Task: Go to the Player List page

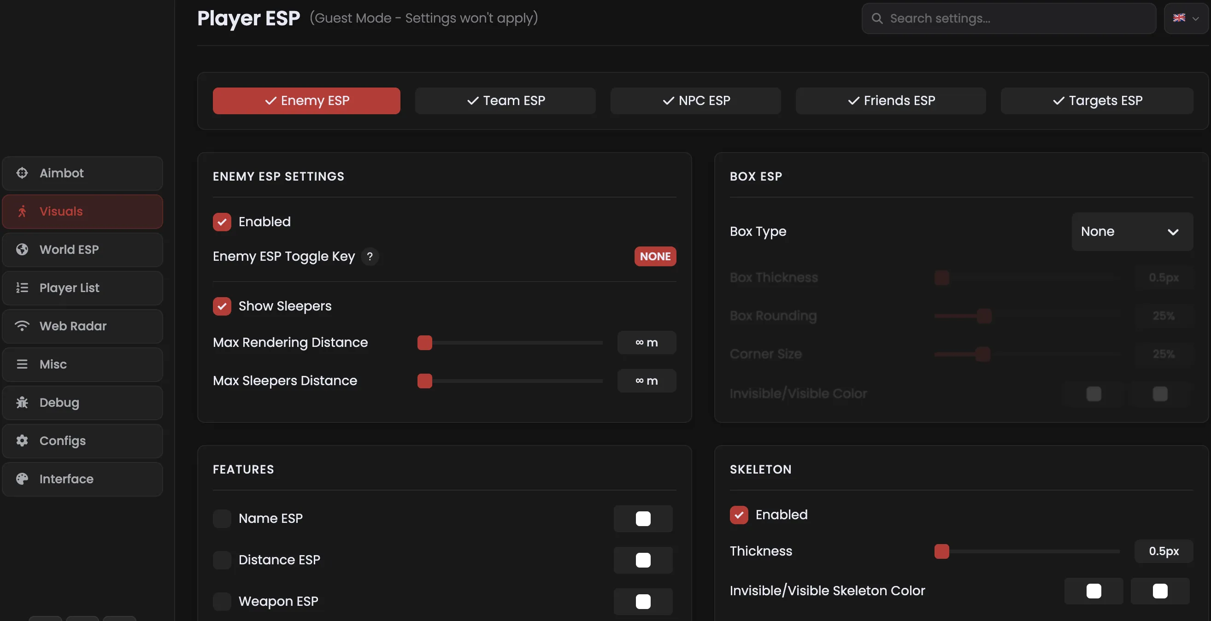Action: pyautogui.click(x=83, y=288)
